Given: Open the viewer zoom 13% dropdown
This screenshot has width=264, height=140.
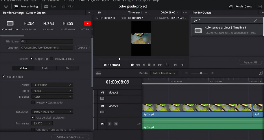Looking at the screenshot, I should click(x=101, y=13).
